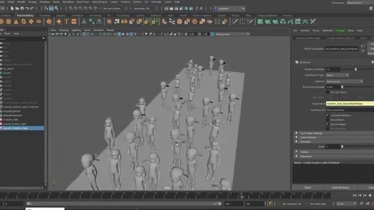The height and width of the screenshot is (210, 374).
Task: Open the Method dropdown showing Face Center
Action: point(344,82)
